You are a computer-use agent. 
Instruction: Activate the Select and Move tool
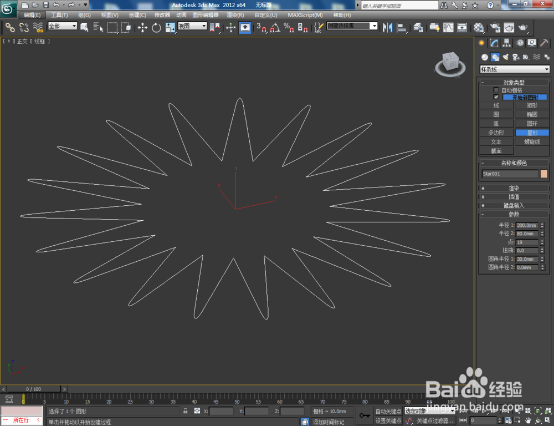point(142,27)
